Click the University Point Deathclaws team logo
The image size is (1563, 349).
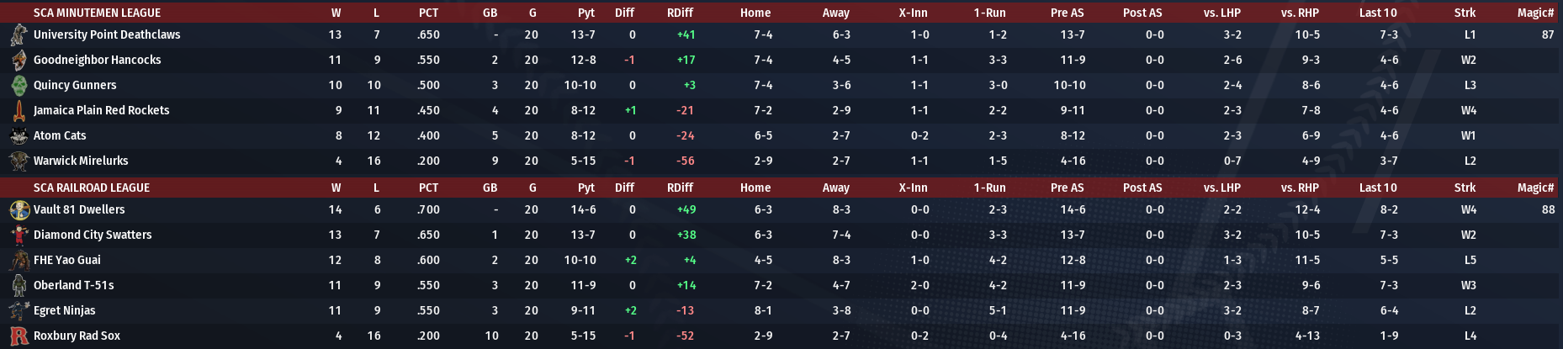point(19,34)
